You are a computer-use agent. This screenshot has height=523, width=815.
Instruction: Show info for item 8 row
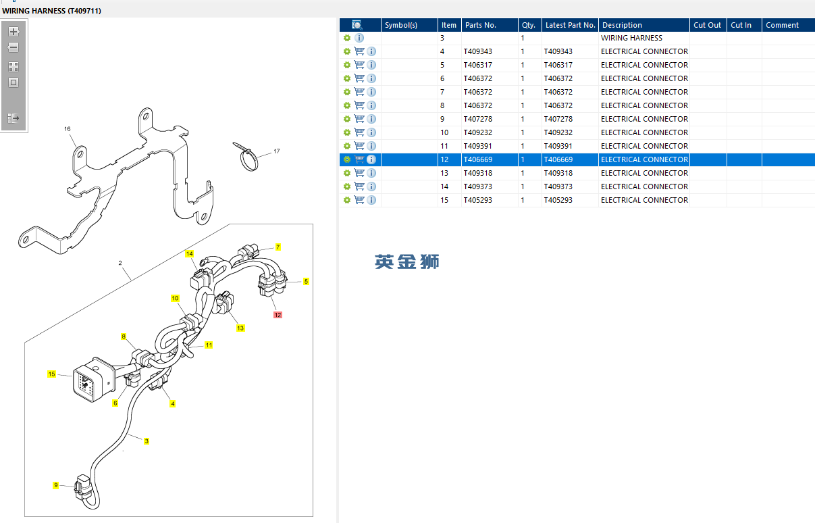point(371,105)
